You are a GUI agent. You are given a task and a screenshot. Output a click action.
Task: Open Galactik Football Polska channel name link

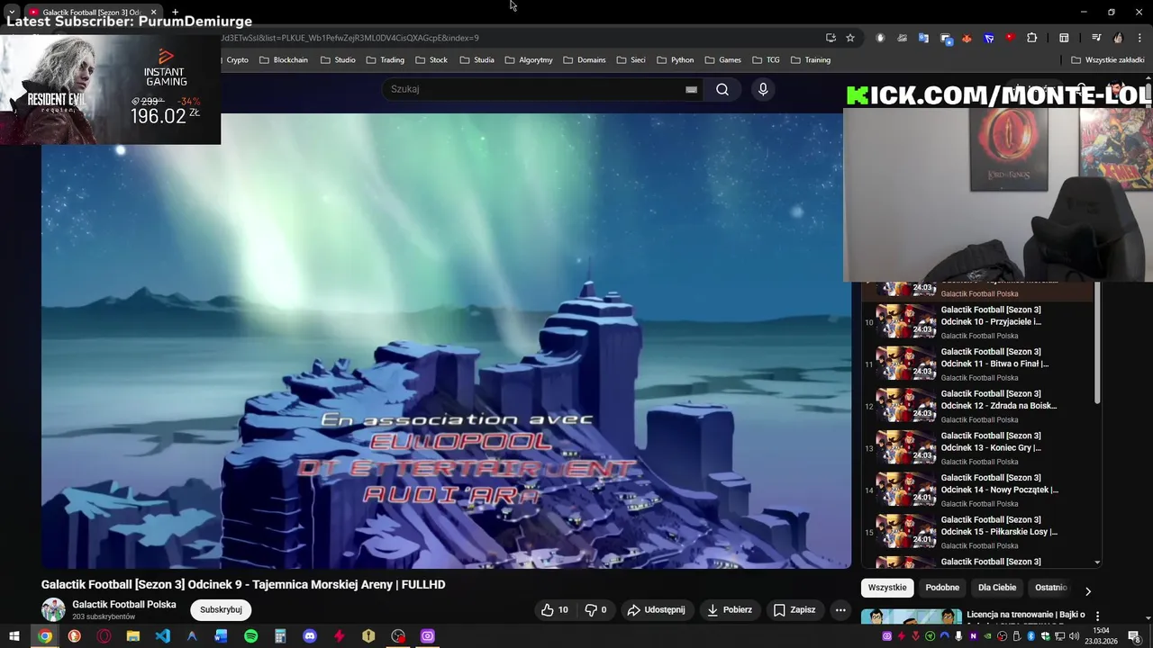pos(124,605)
